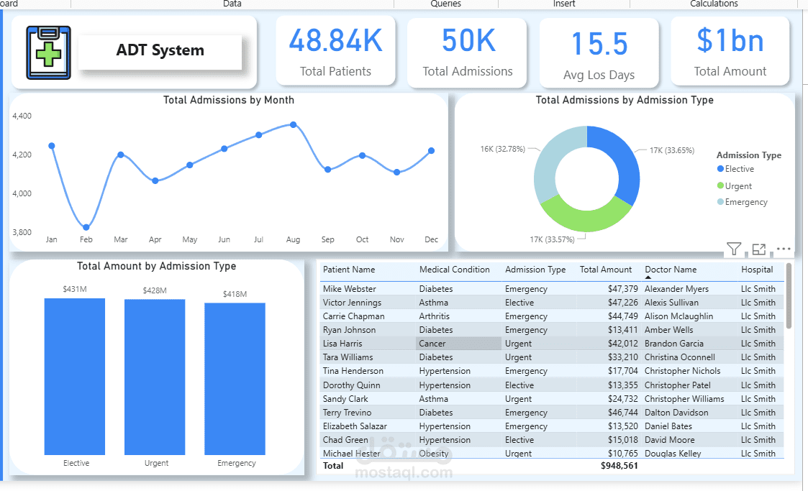This screenshot has width=808, height=491.
Task: Select the Emergency bar in Total Amount chart
Action: point(235,379)
